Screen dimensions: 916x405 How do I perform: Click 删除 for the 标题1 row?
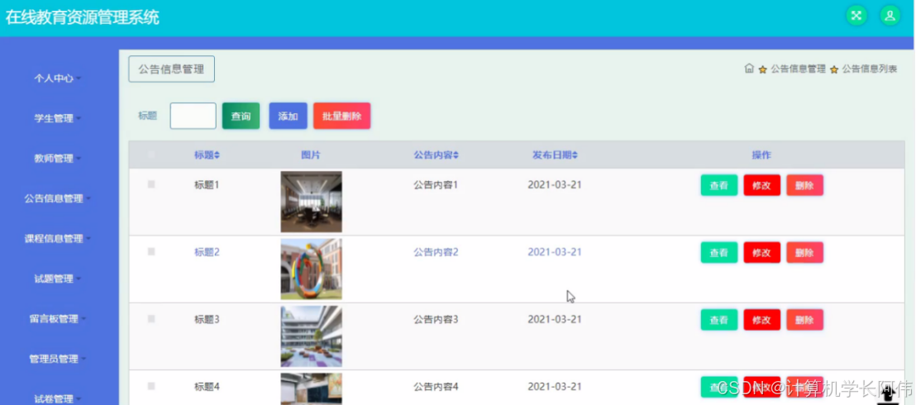coord(804,185)
